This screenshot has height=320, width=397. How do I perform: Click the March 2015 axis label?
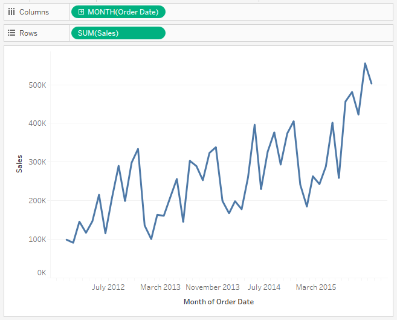click(x=316, y=287)
